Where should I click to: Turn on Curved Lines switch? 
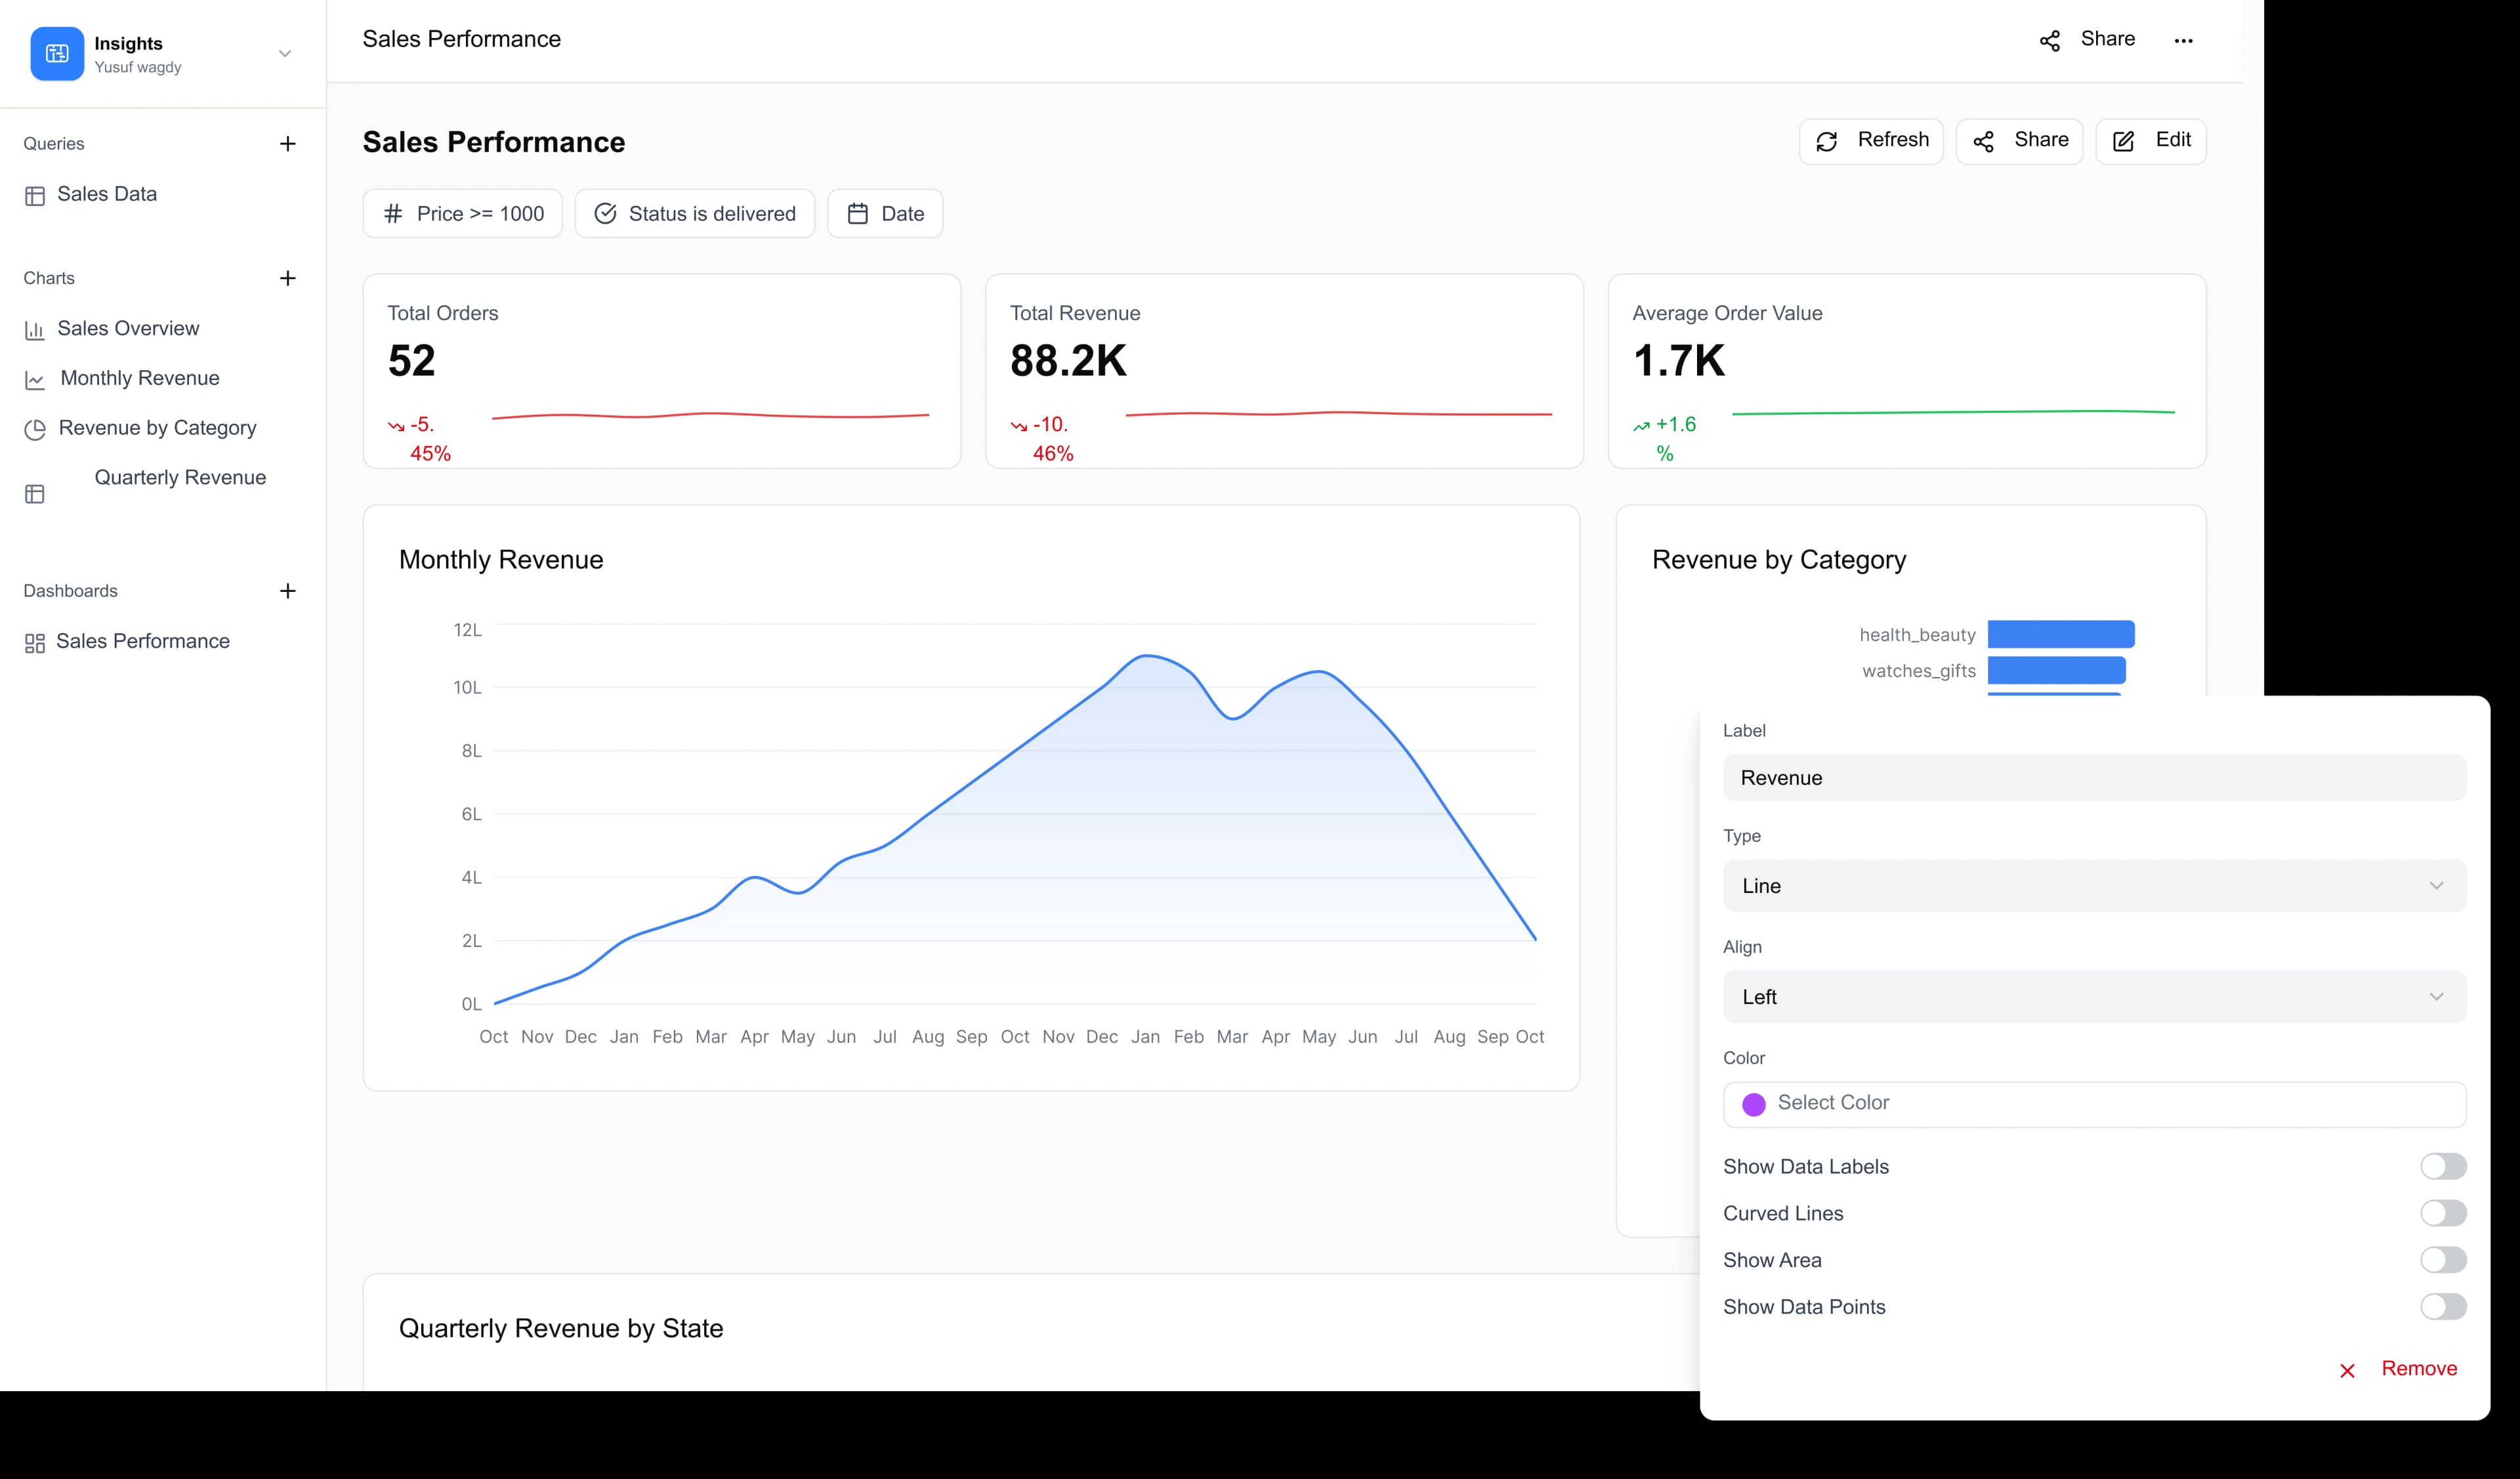(x=2442, y=1213)
